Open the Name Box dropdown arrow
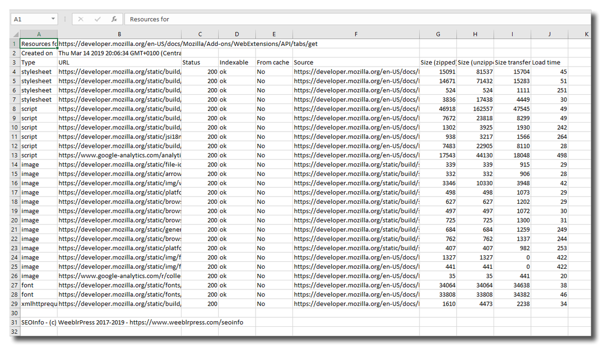Viewport: 605px width, 350px height. (x=53, y=19)
